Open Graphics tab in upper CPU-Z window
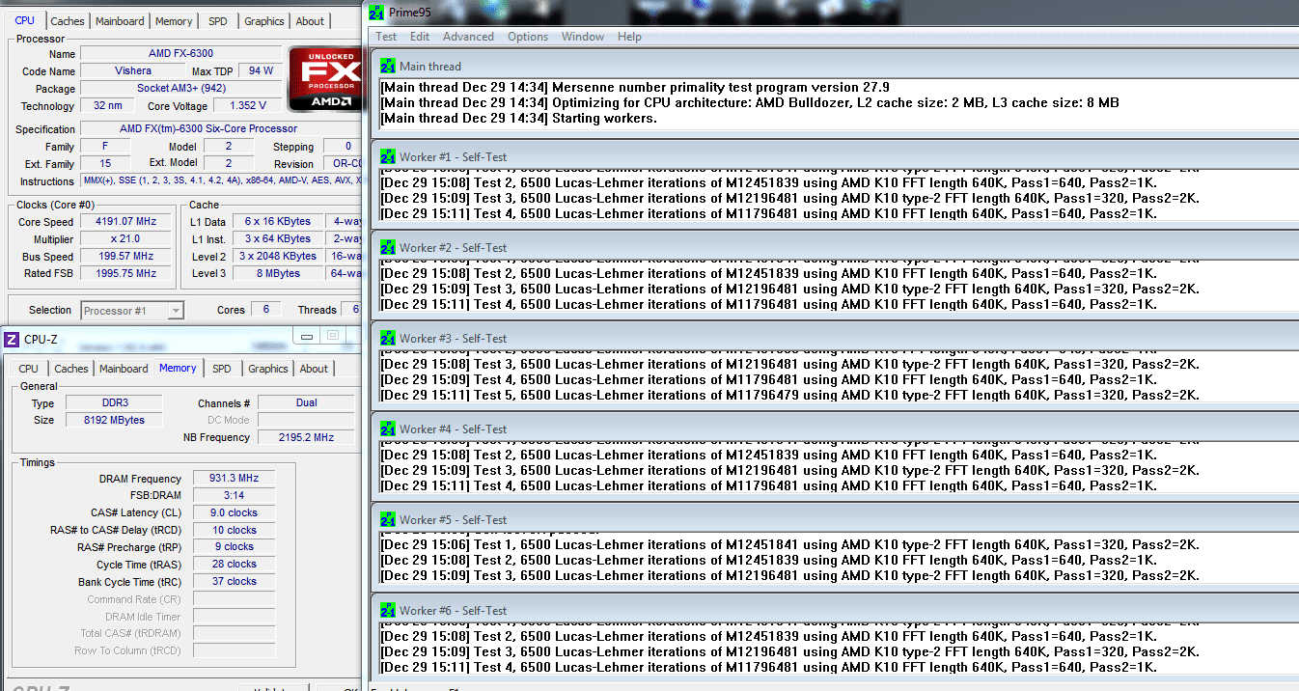Screen dimensions: 1299x691 pos(264,21)
